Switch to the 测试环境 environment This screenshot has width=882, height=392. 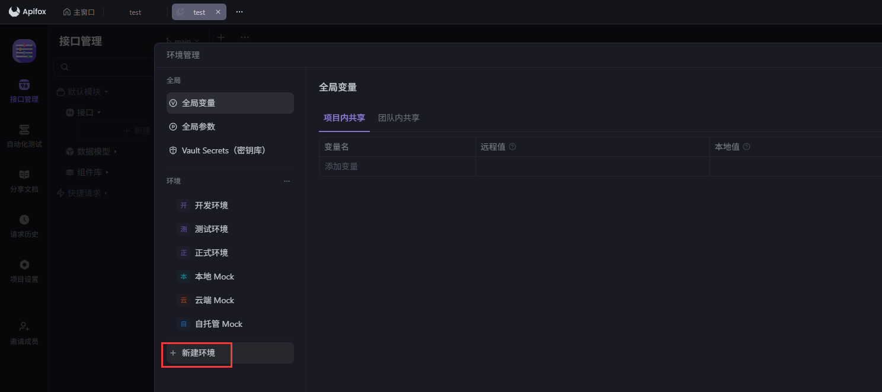tap(212, 229)
